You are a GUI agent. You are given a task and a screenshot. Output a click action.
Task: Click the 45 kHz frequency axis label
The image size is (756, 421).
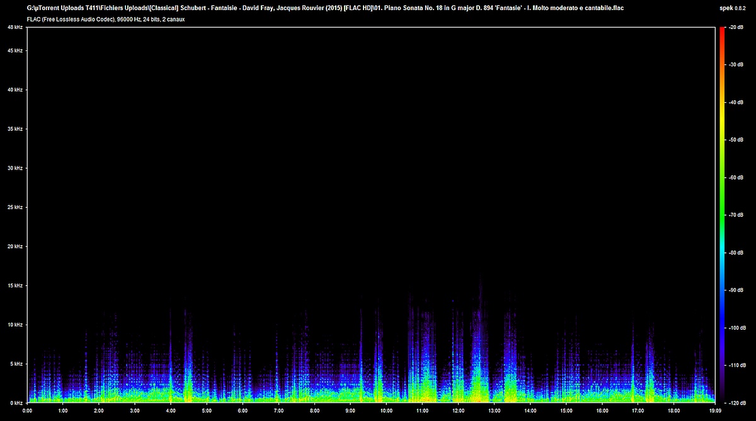pos(15,51)
